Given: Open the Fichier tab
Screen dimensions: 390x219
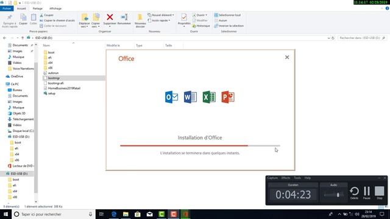Looking at the screenshot, I should [x=7, y=9].
